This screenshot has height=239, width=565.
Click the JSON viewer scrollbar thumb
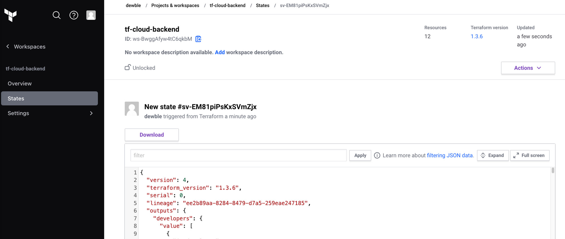[x=553, y=170]
